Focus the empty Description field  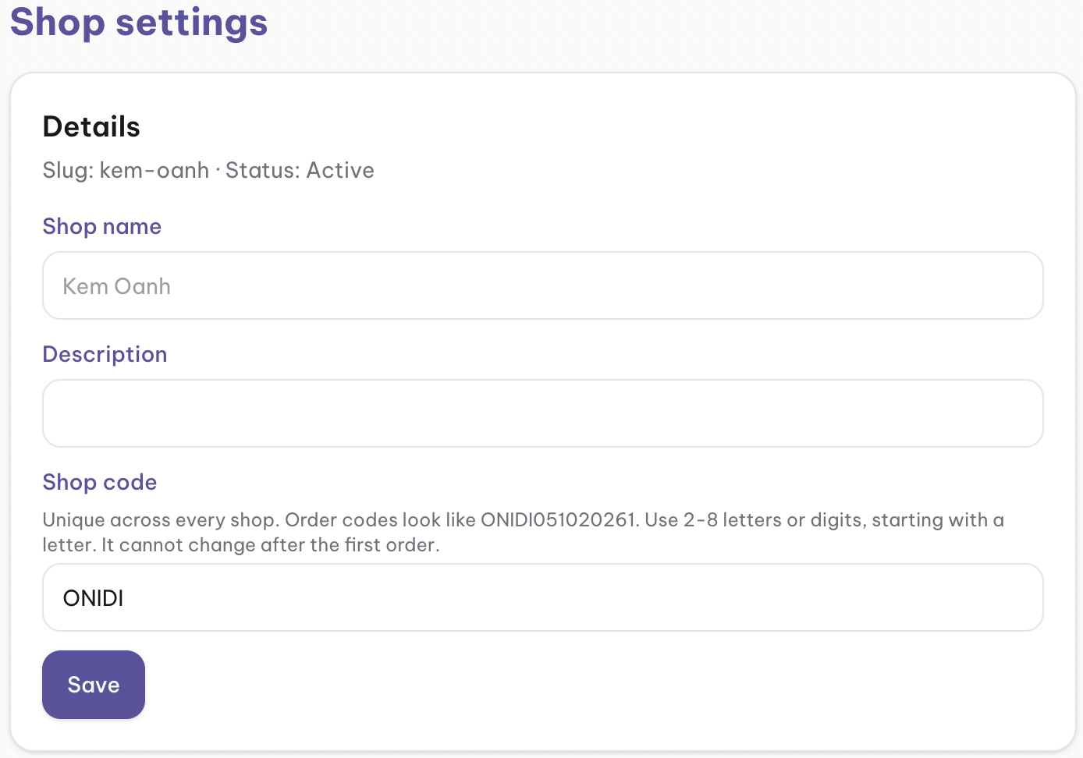pos(542,413)
